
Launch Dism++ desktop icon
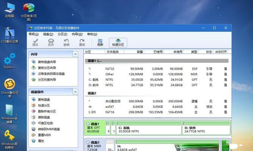coord(9,61)
